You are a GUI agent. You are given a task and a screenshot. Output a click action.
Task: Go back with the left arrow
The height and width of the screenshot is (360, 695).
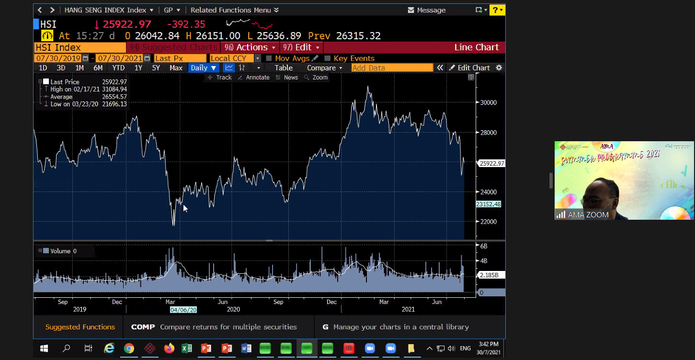tap(40, 10)
